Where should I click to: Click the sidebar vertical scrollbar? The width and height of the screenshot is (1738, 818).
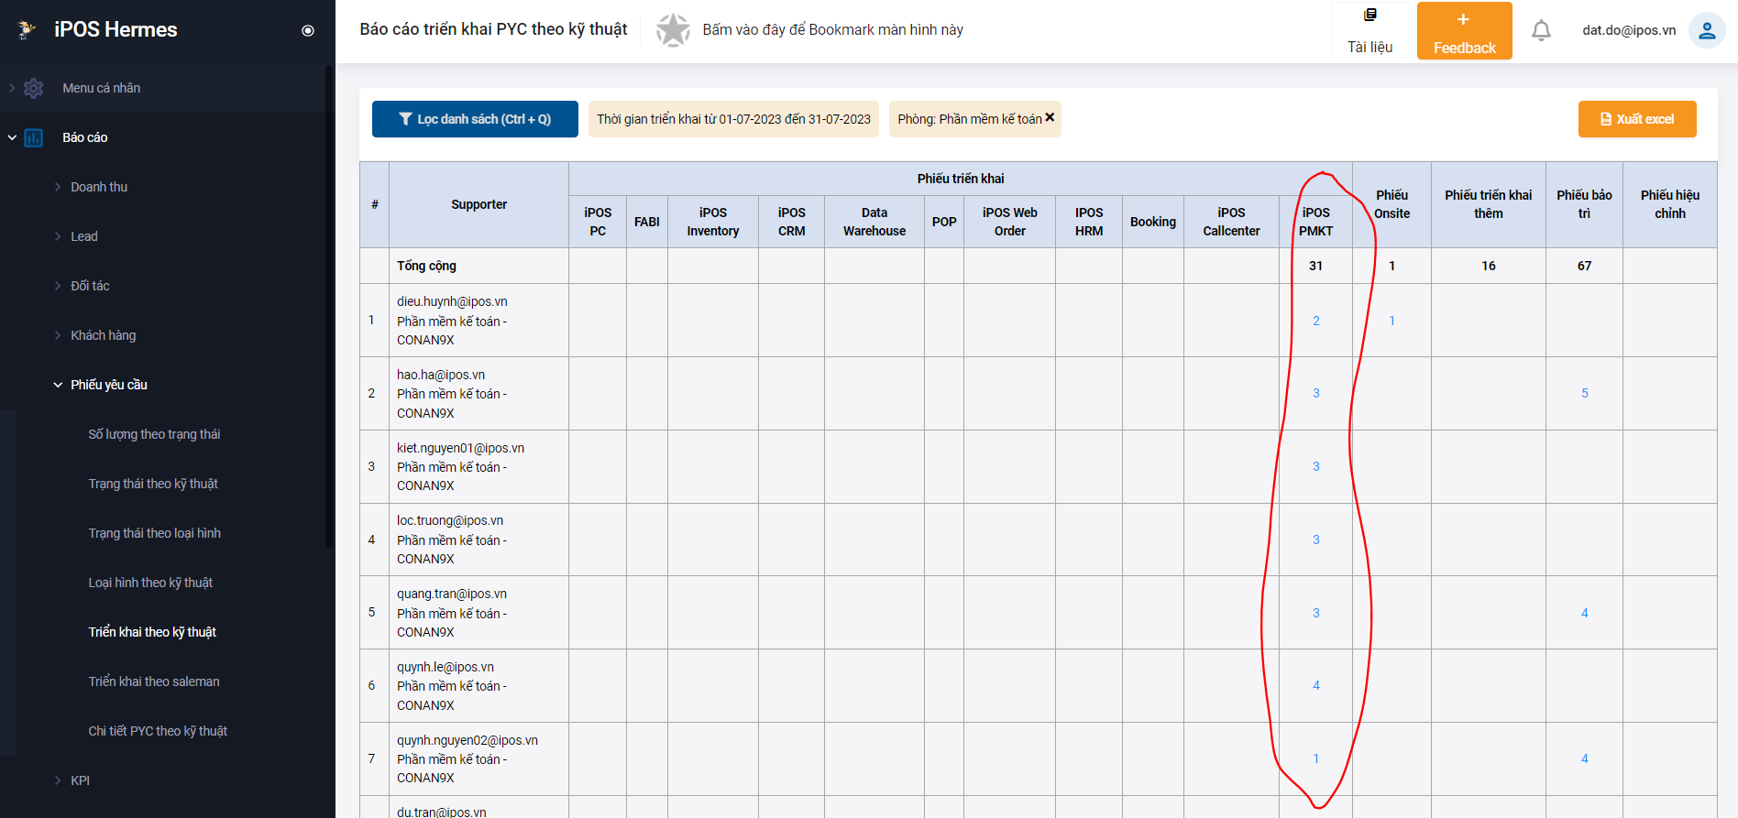point(329,306)
